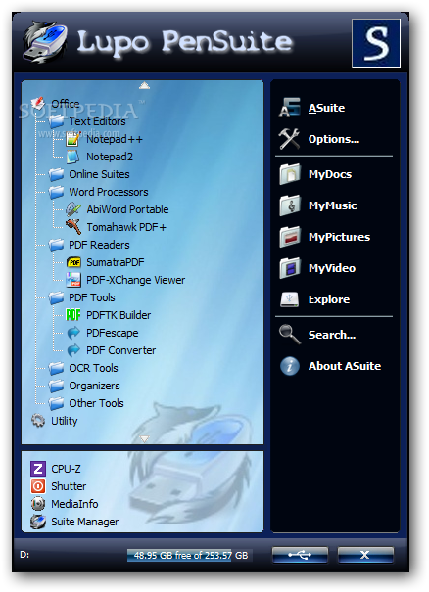Click the S logo in header
The height and width of the screenshot is (592, 429).
376,43
